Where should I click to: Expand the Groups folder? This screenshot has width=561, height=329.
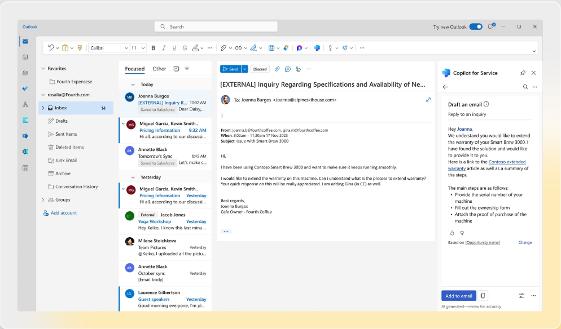pos(43,199)
